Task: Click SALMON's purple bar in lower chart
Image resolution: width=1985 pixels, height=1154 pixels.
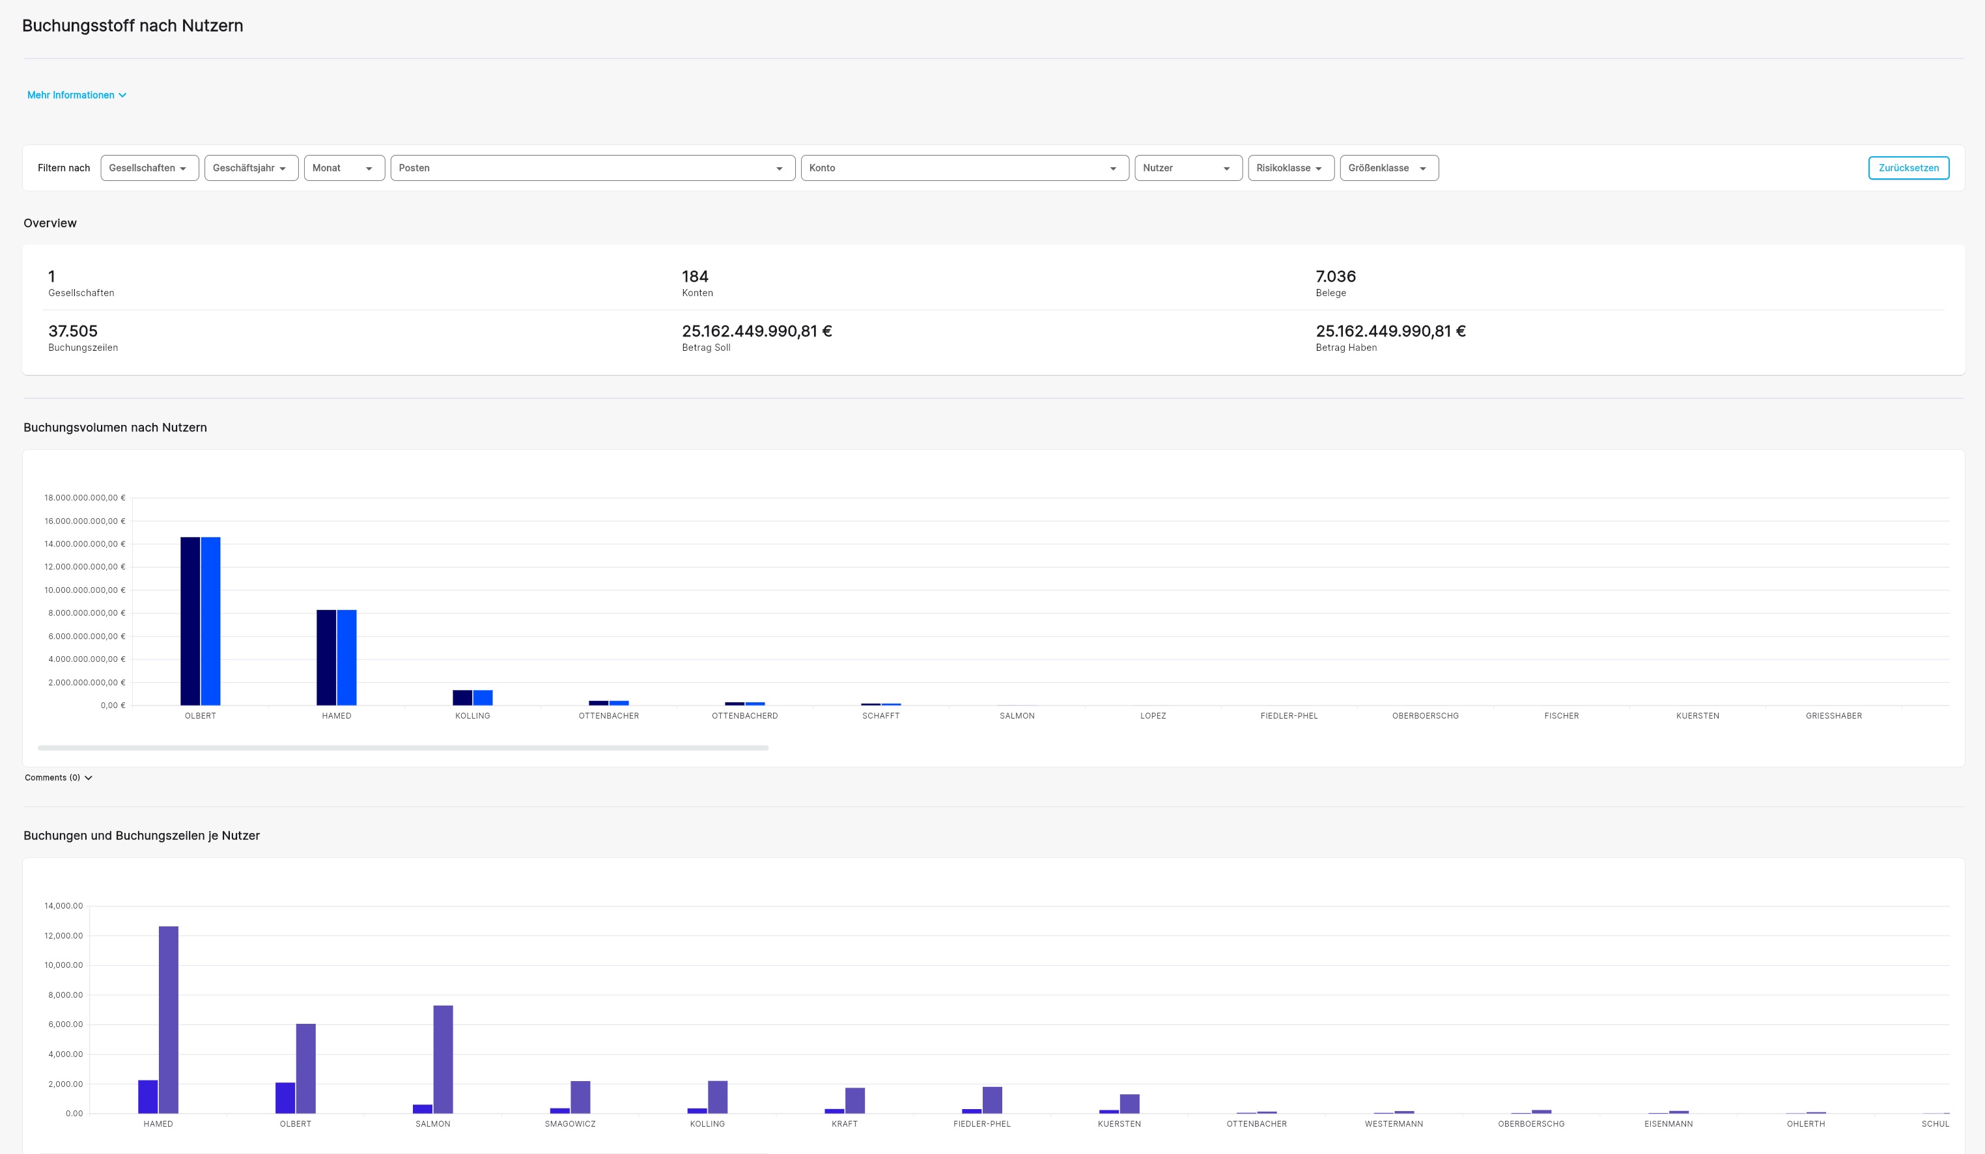Action: tap(443, 1059)
